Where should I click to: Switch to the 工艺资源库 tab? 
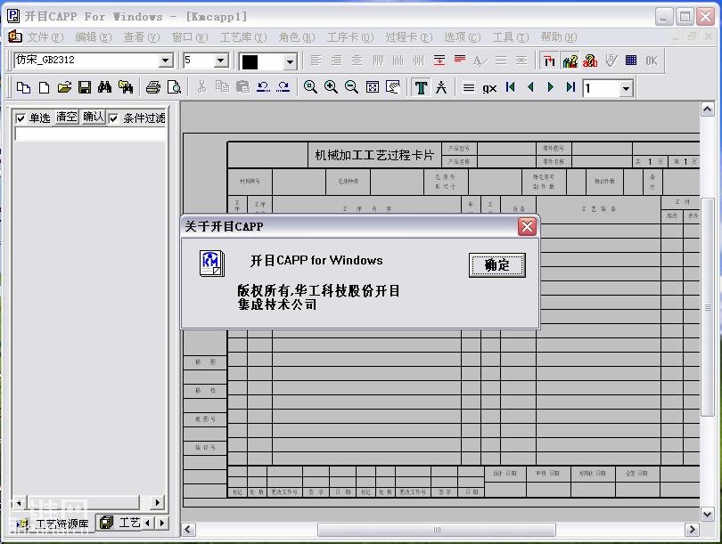tap(54, 524)
